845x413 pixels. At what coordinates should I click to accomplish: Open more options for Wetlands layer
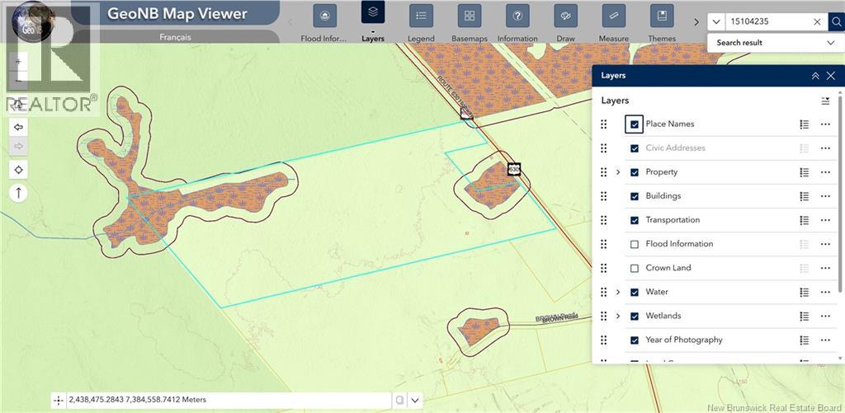825,316
